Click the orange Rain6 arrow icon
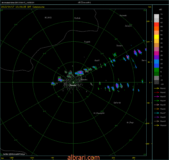The image size is (169, 160). [157, 109]
